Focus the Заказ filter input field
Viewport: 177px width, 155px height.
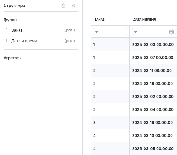[110, 32]
